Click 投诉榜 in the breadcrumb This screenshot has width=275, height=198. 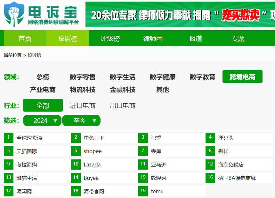point(34,55)
